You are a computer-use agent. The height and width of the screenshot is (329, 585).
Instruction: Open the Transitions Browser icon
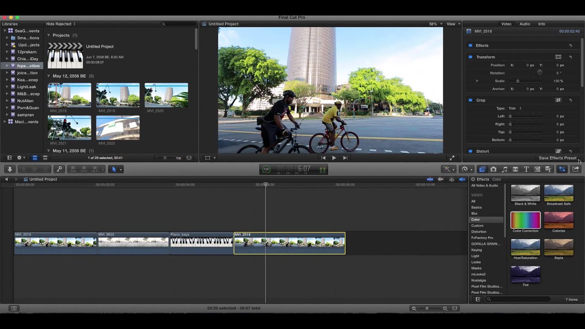click(x=516, y=169)
